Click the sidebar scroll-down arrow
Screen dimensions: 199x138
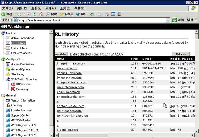51,135
